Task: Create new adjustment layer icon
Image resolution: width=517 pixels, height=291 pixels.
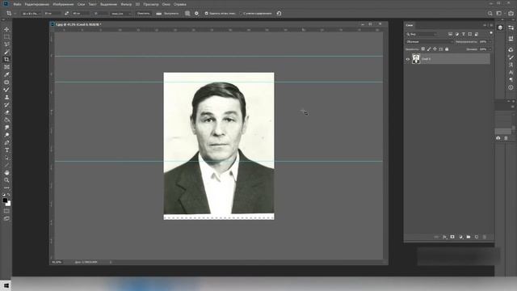Action: (460, 237)
